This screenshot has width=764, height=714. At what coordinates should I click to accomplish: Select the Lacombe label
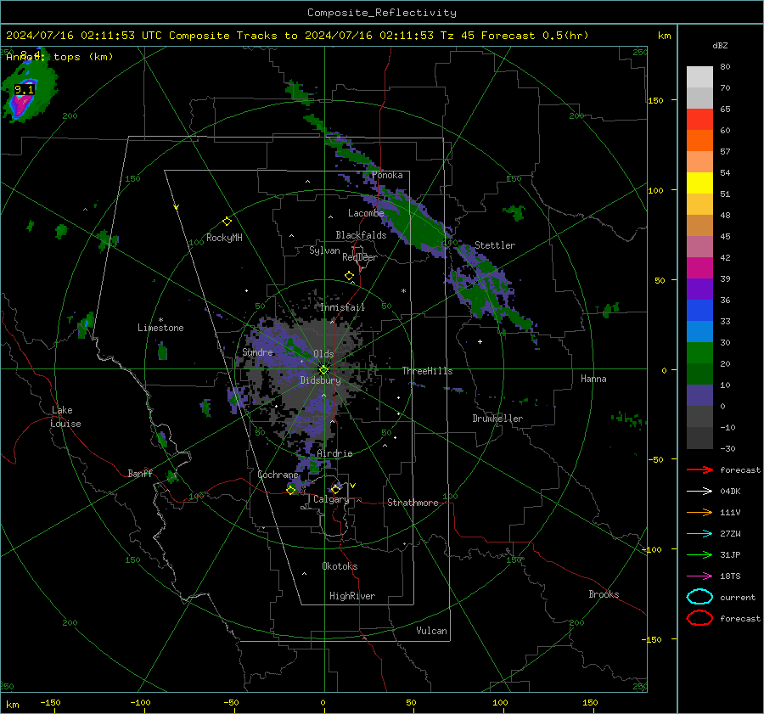tap(366, 213)
